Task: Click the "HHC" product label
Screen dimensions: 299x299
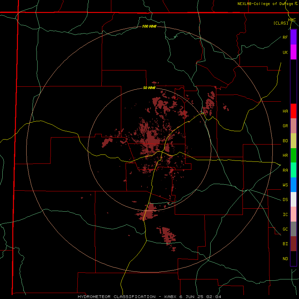Action: (292, 20)
